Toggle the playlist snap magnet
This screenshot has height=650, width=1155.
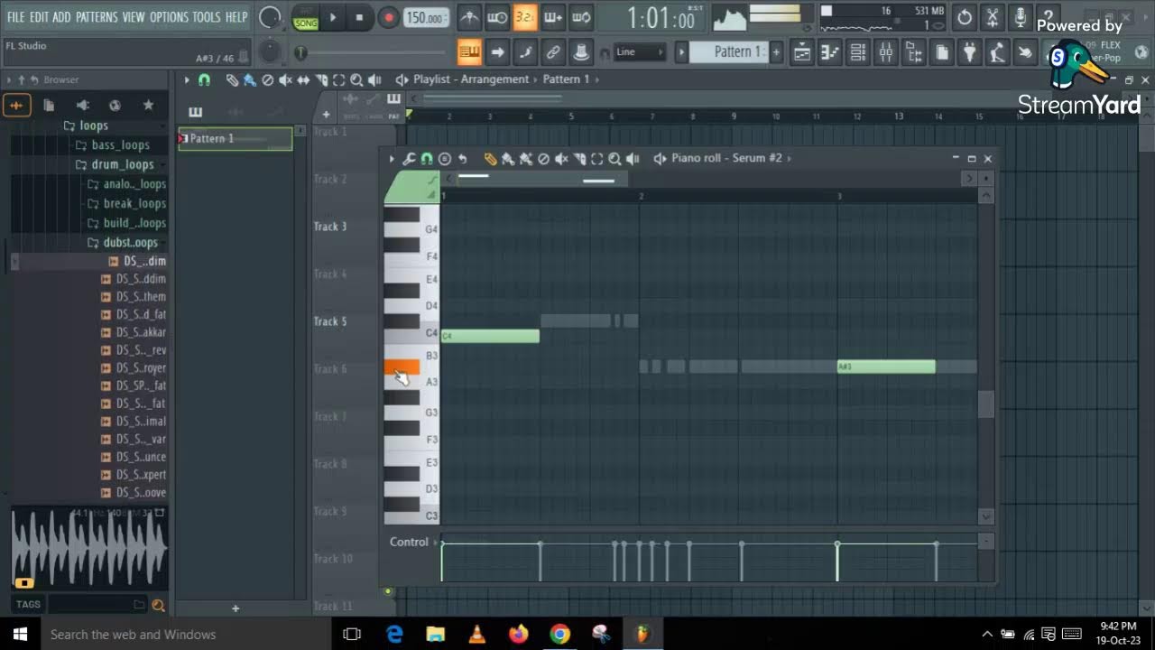coord(204,80)
